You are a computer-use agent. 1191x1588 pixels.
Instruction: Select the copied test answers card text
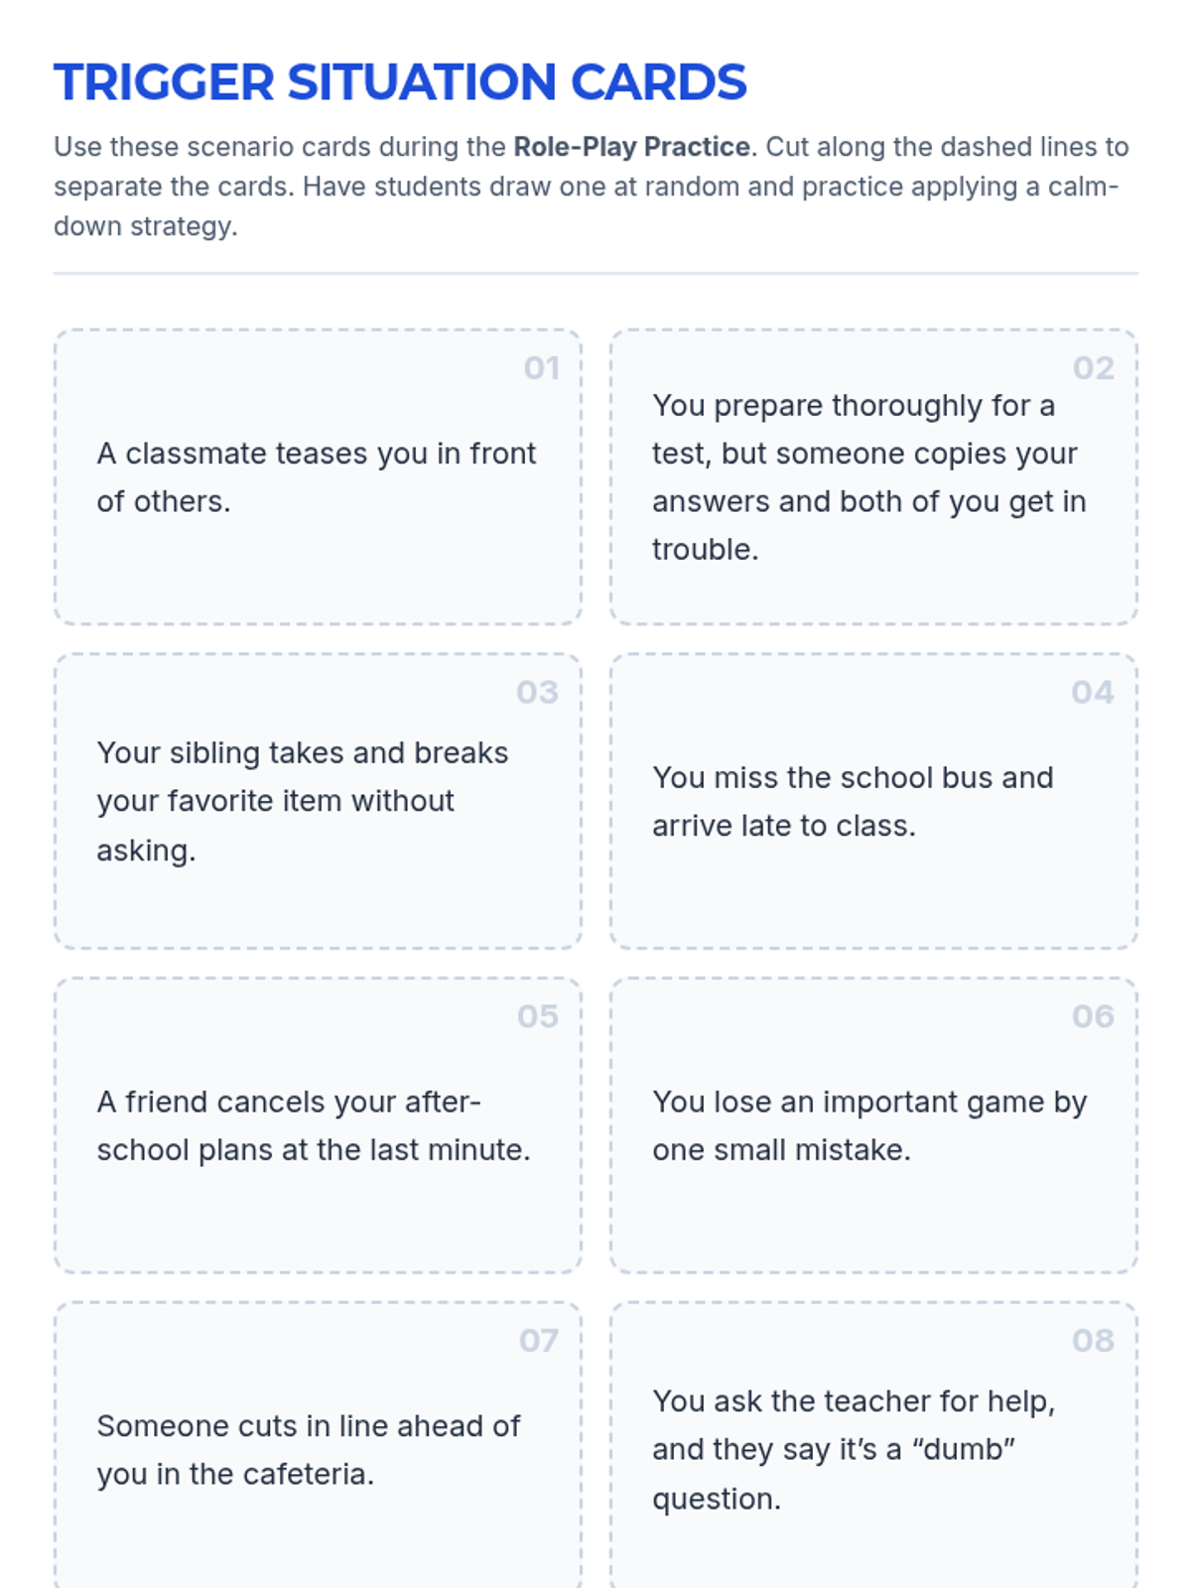click(x=868, y=477)
